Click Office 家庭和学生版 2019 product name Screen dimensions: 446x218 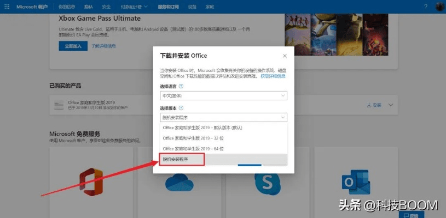pos(91,102)
